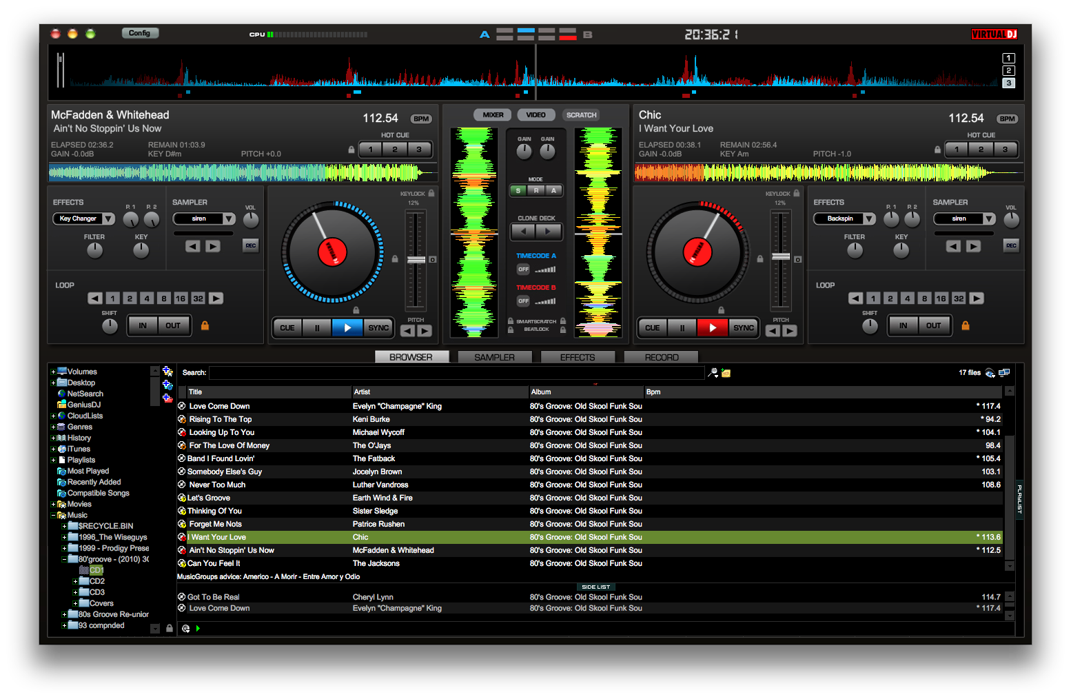Add a favorite folder in browser sidebar
The image size is (1071, 699).
(x=167, y=372)
